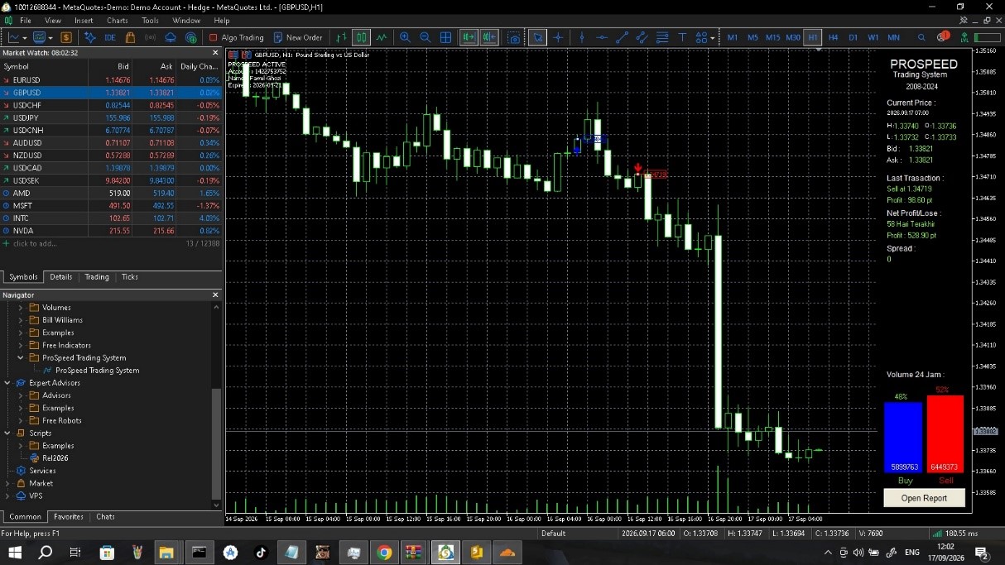Expand the Free Indicators folder

[x=21, y=345]
